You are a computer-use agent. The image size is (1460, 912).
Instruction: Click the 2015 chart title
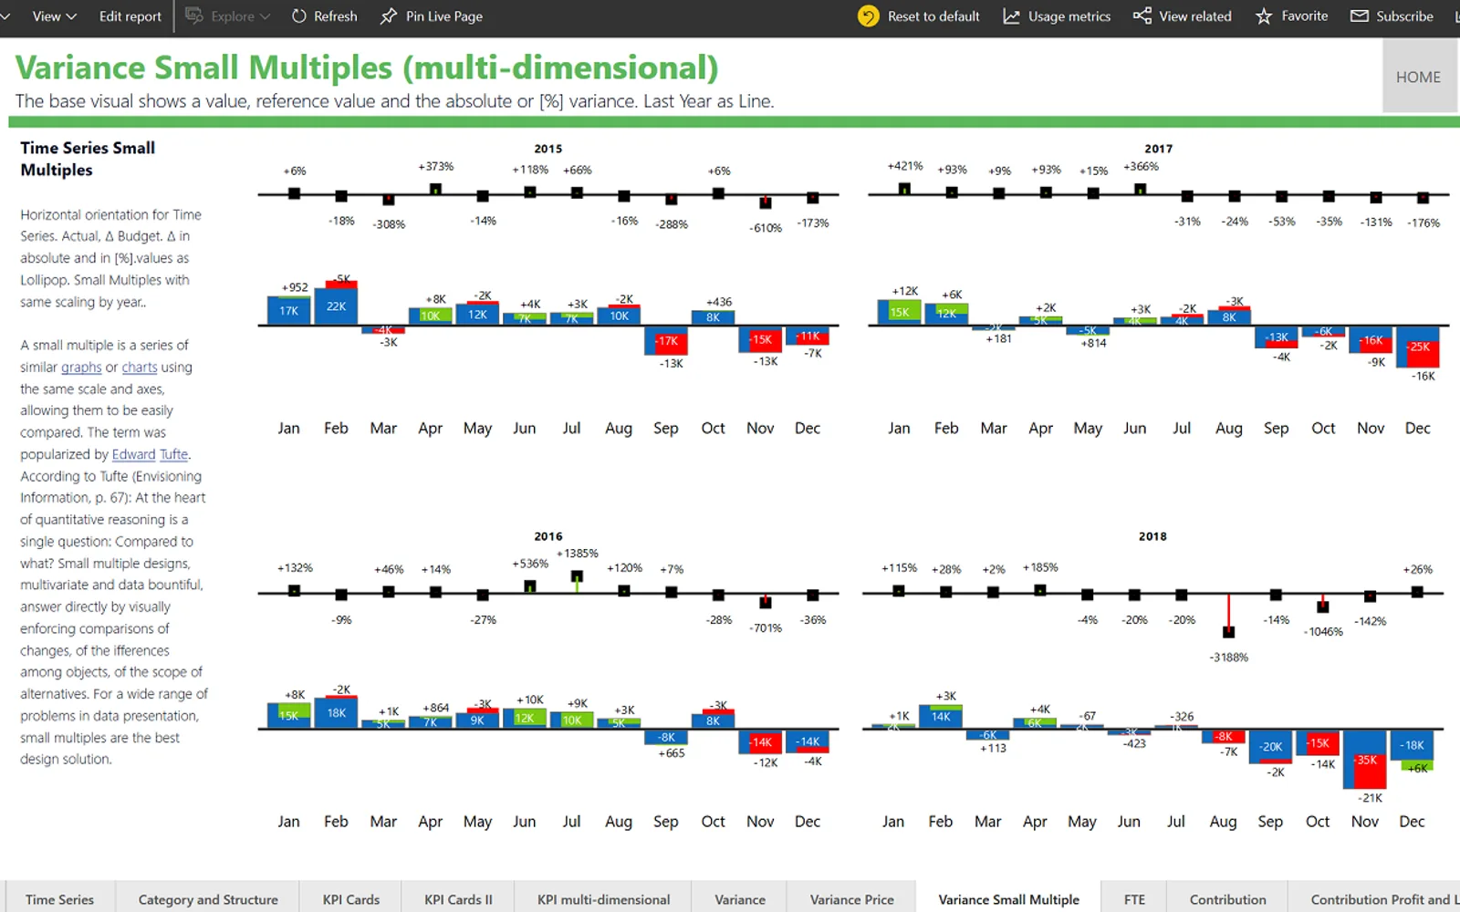pyautogui.click(x=548, y=149)
